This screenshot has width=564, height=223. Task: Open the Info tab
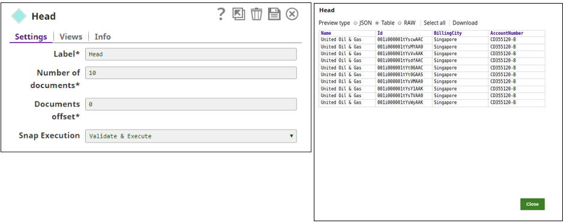pos(103,37)
